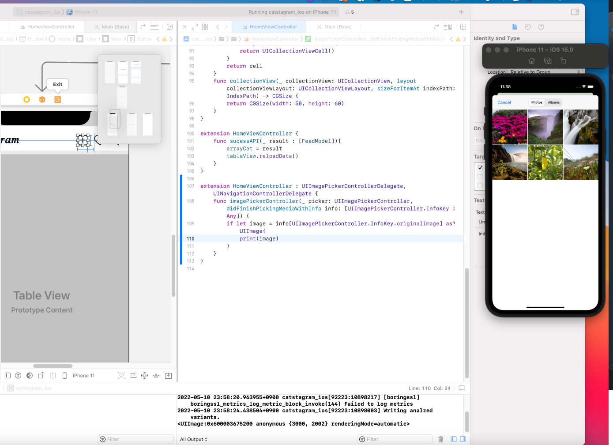
Task: Open Align options in canvas toolbar
Action: point(133,376)
